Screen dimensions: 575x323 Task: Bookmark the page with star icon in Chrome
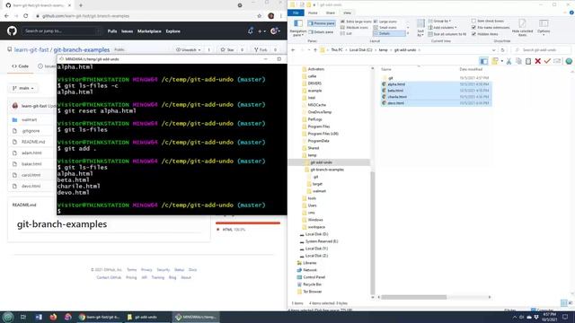click(260, 16)
